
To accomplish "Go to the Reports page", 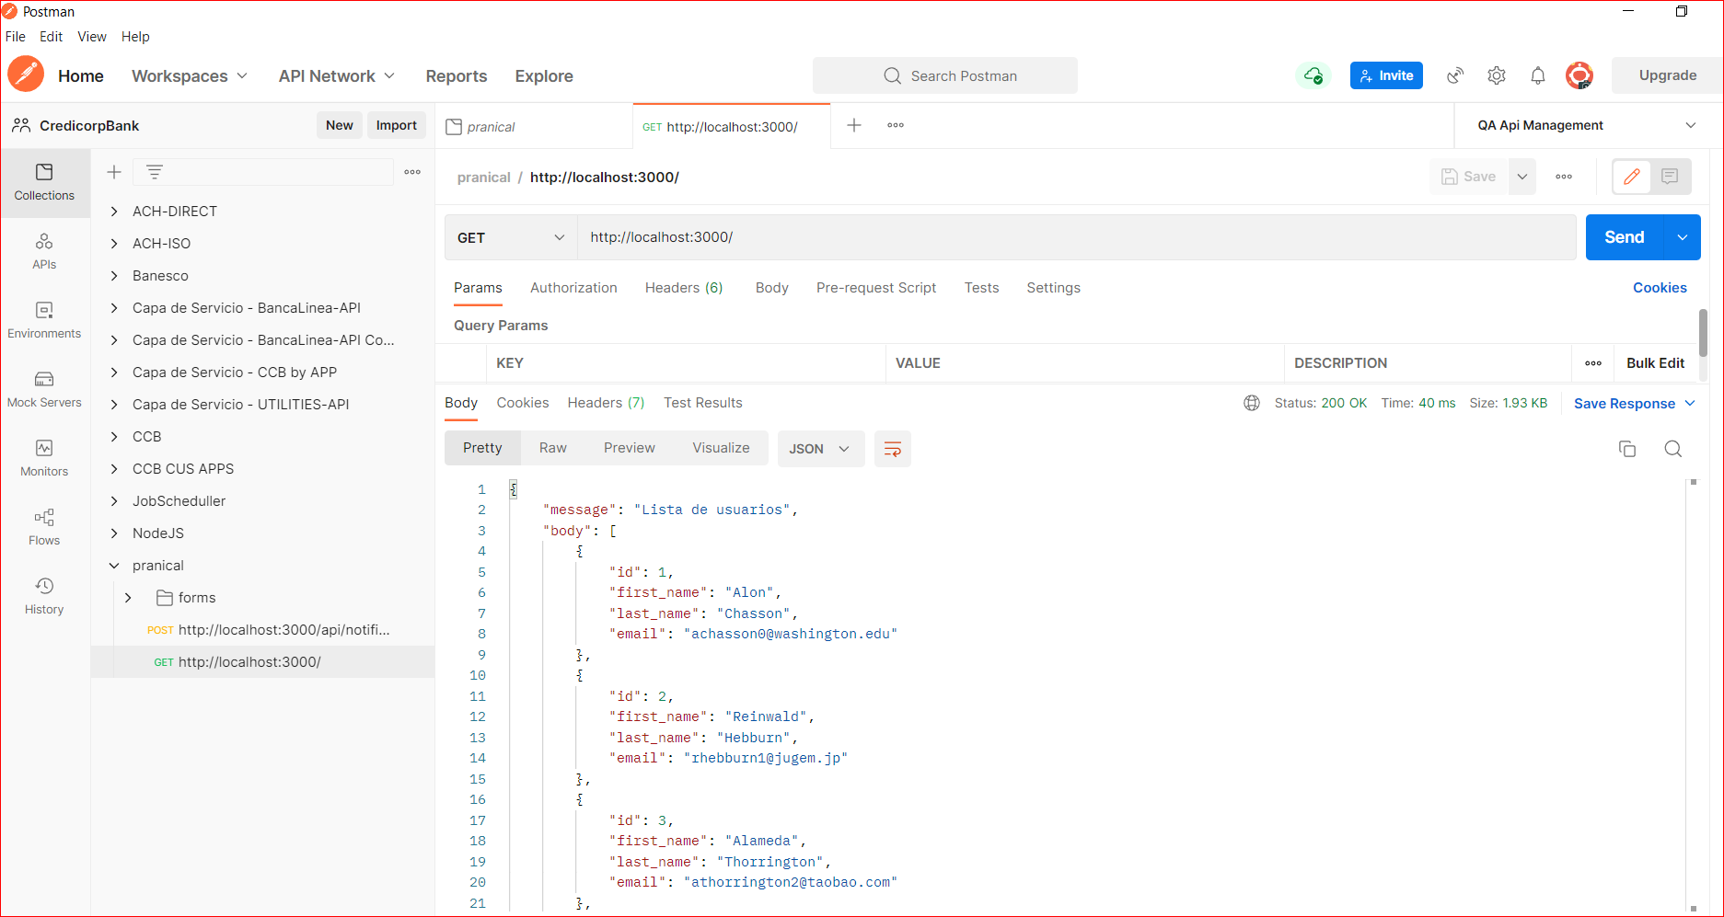I will (x=457, y=76).
